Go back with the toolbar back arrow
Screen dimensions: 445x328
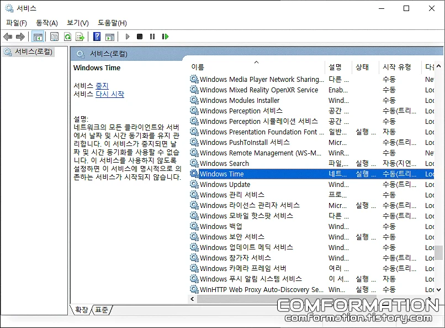pyautogui.click(x=8, y=37)
